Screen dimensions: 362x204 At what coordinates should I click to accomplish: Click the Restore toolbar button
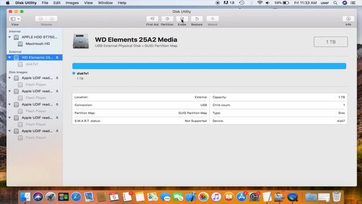[197, 19]
